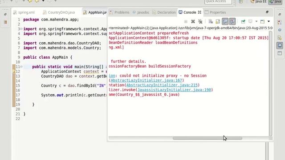Open Properties table icon in right sidebar

[x=280, y=53]
